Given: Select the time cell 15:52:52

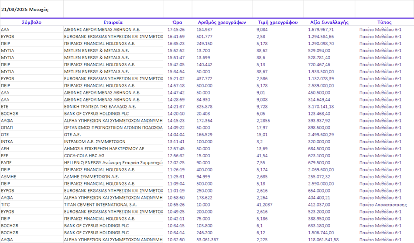Looking at the screenshot, I should click(x=176, y=51).
